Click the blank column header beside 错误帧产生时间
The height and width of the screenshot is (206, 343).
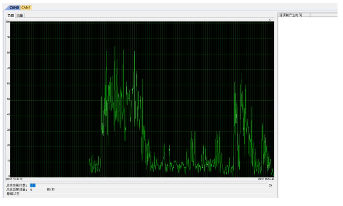click(x=324, y=15)
